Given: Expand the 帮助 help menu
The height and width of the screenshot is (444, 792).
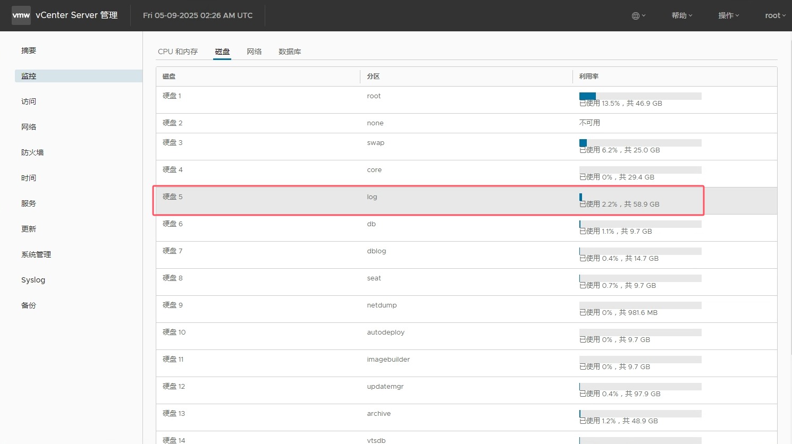Looking at the screenshot, I should [x=681, y=16].
